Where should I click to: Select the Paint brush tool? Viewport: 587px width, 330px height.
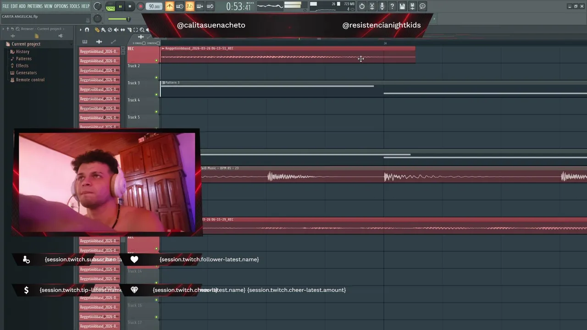point(103,30)
